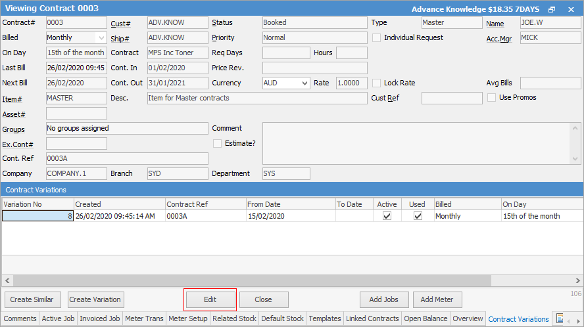Viewport: 584px width, 327px height.
Task: Select the Overview tab
Action: tap(468, 318)
